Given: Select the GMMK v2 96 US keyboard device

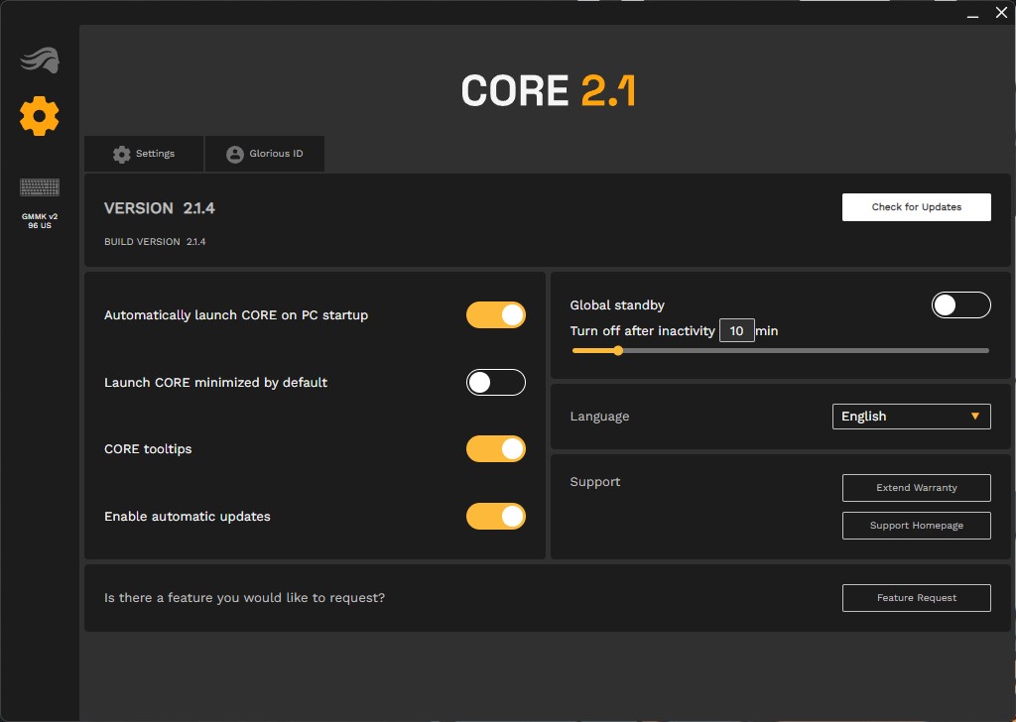Looking at the screenshot, I should [x=40, y=202].
